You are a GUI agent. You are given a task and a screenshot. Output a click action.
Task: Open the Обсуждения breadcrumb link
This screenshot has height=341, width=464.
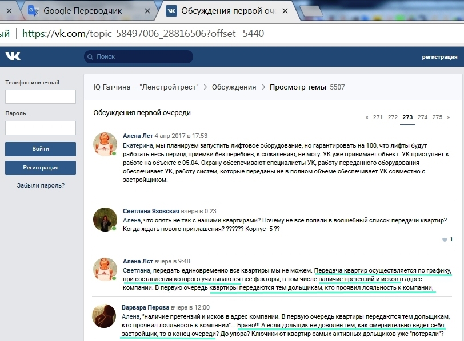coord(234,87)
